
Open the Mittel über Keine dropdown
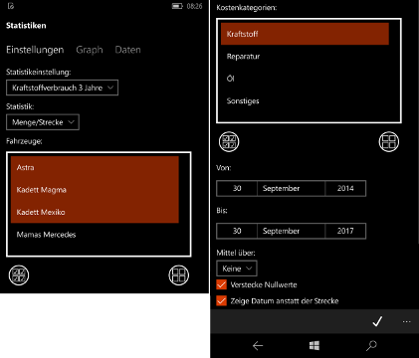(237, 268)
